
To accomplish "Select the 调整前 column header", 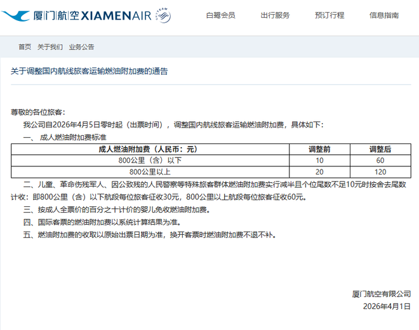I will (319, 150).
